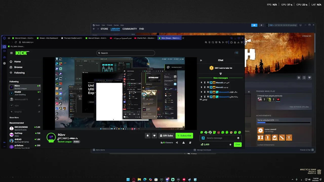The image size is (324, 182).
Task: Open recommended channel 4HEAD
Action: 25,141
